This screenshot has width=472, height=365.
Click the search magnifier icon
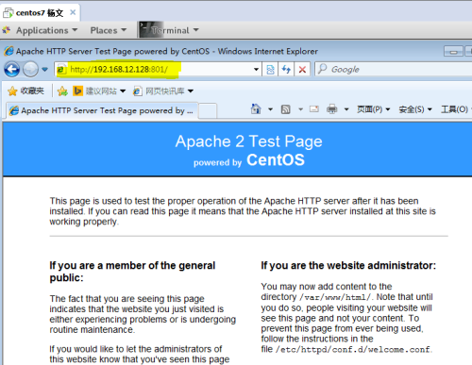click(322, 69)
